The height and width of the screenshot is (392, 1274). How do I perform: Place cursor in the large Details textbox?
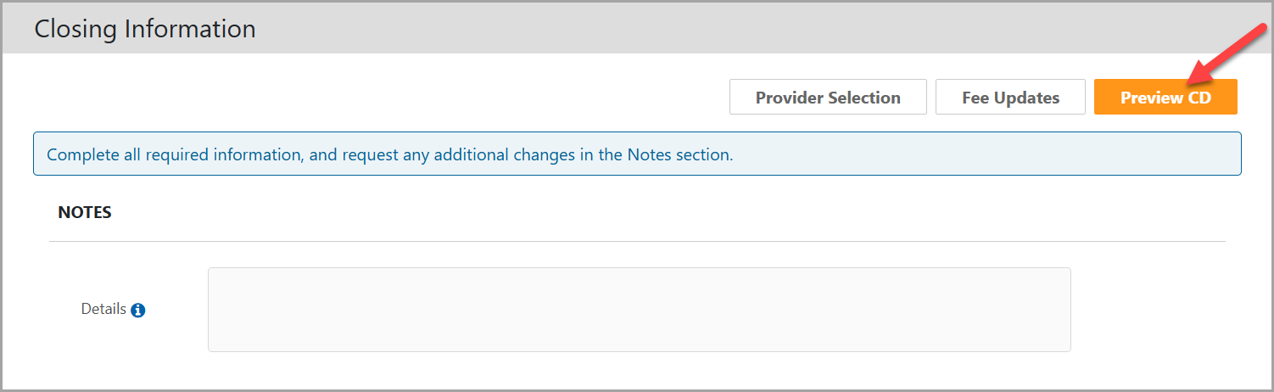pos(639,310)
